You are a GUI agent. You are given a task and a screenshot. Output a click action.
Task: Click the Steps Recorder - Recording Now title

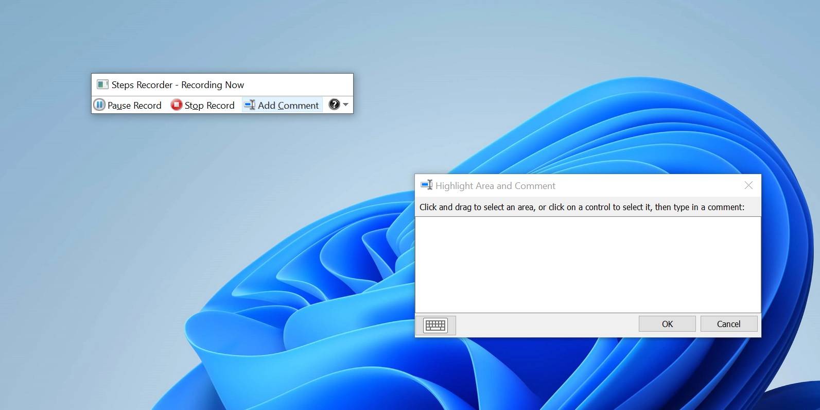178,85
